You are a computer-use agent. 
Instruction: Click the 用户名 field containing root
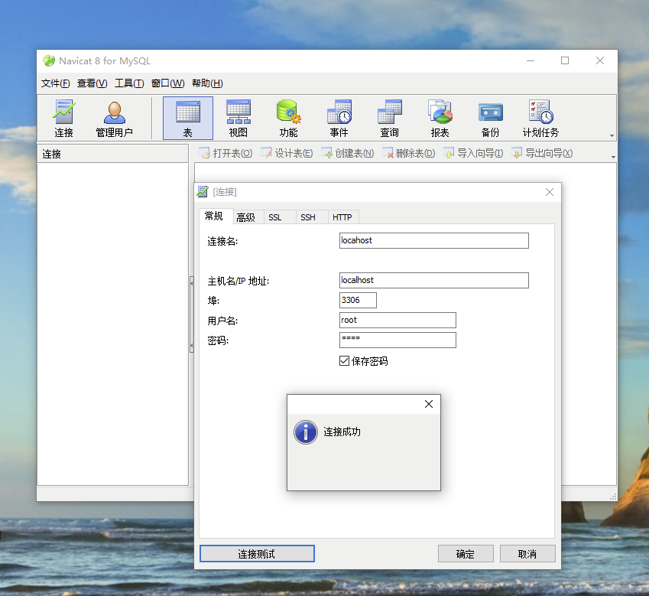coord(398,320)
